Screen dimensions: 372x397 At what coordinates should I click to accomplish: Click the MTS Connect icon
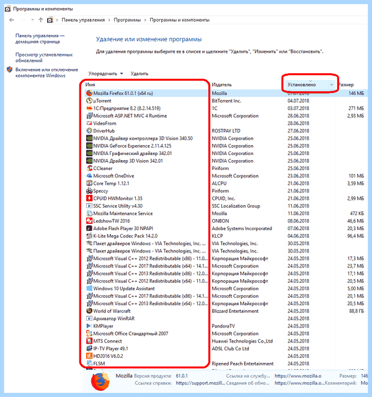click(x=89, y=341)
